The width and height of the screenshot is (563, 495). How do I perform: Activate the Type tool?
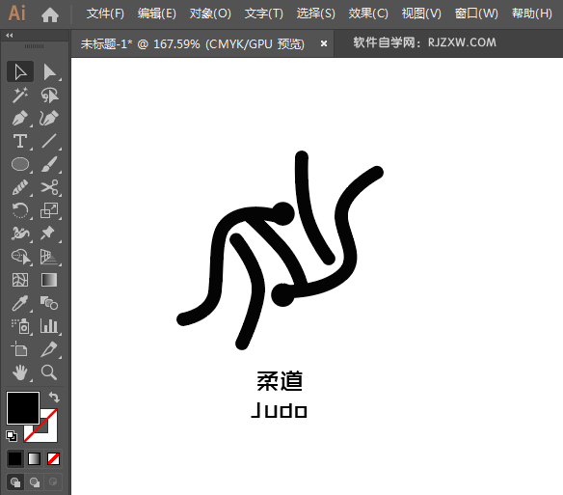click(x=20, y=141)
